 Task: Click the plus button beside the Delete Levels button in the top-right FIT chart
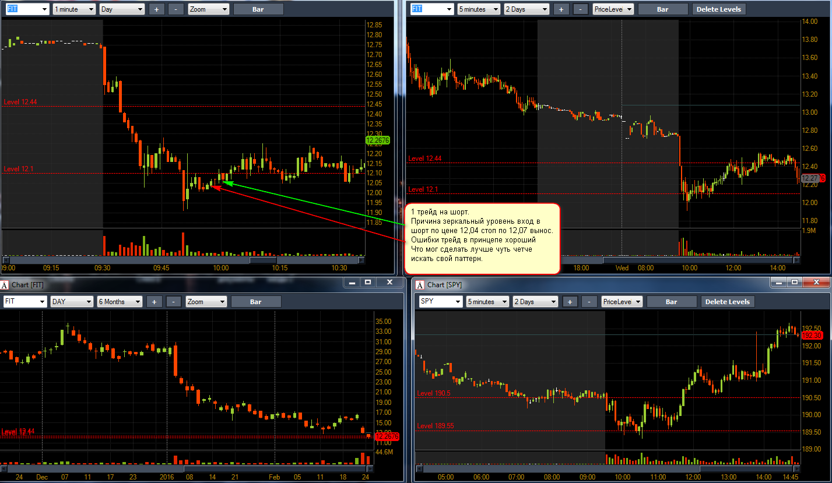coord(561,9)
